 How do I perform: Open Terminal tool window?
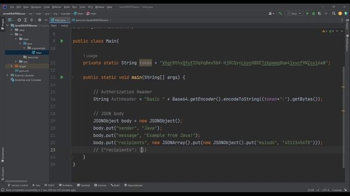84,185
